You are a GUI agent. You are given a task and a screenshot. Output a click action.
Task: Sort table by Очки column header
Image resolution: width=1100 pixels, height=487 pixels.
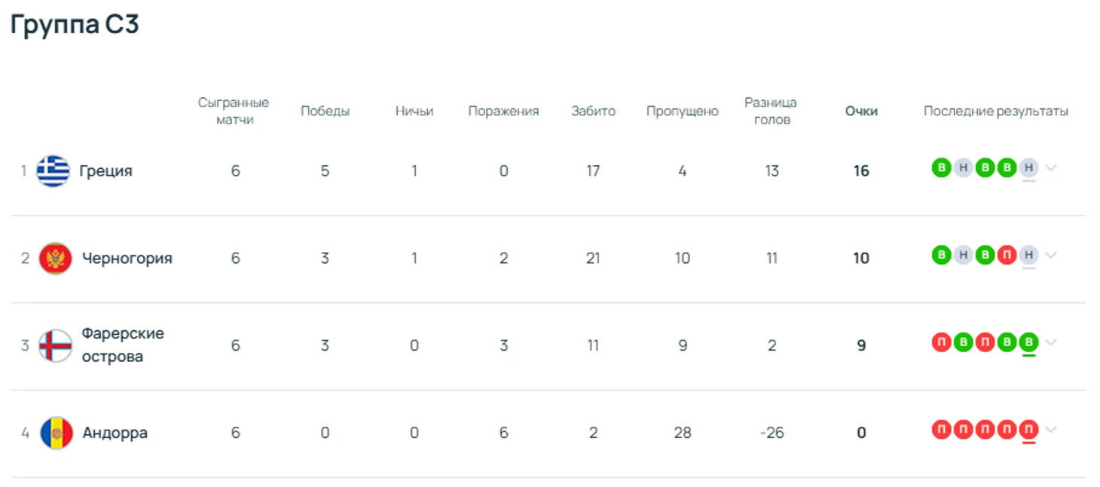point(861,111)
